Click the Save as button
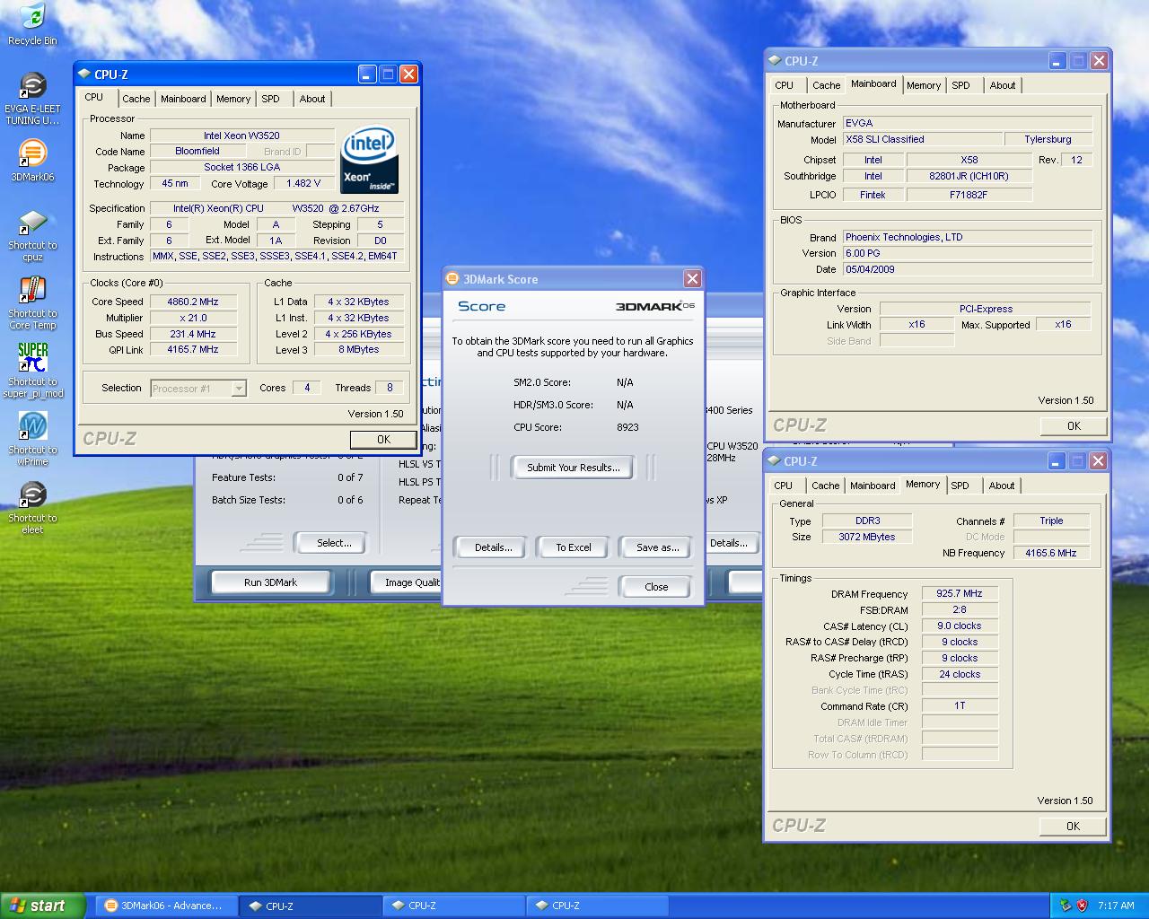 (657, 547)
